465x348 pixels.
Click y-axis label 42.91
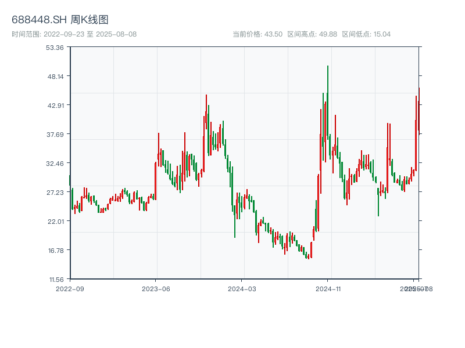[x=56, y=106]
